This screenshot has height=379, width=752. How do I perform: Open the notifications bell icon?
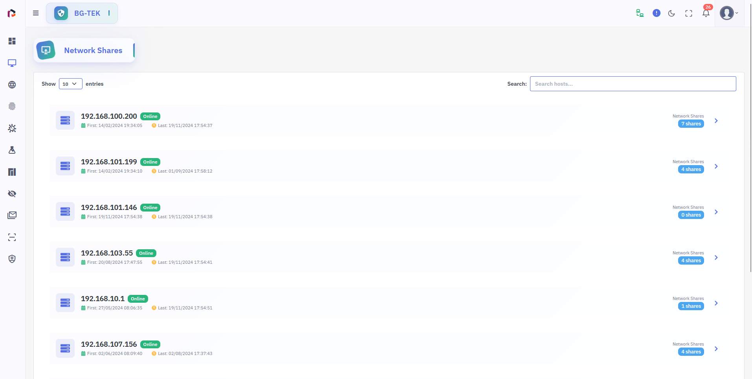[706, 13]
